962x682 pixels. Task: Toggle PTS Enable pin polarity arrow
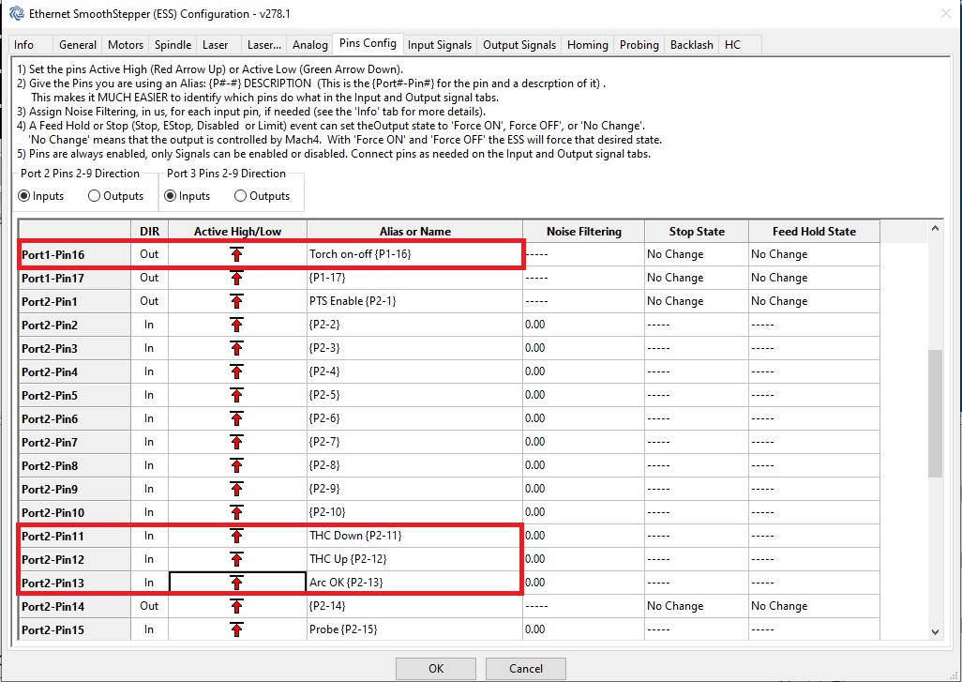point(236,300)
